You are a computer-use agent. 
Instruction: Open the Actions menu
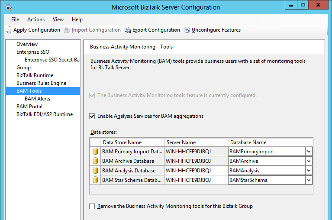[x=36, y=19]
